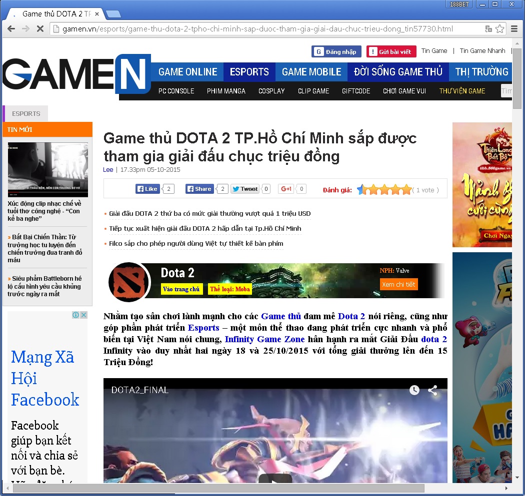Open the Game thủ link in article
The height and width of the screenshot is (496, 525).
coord(281,316)
